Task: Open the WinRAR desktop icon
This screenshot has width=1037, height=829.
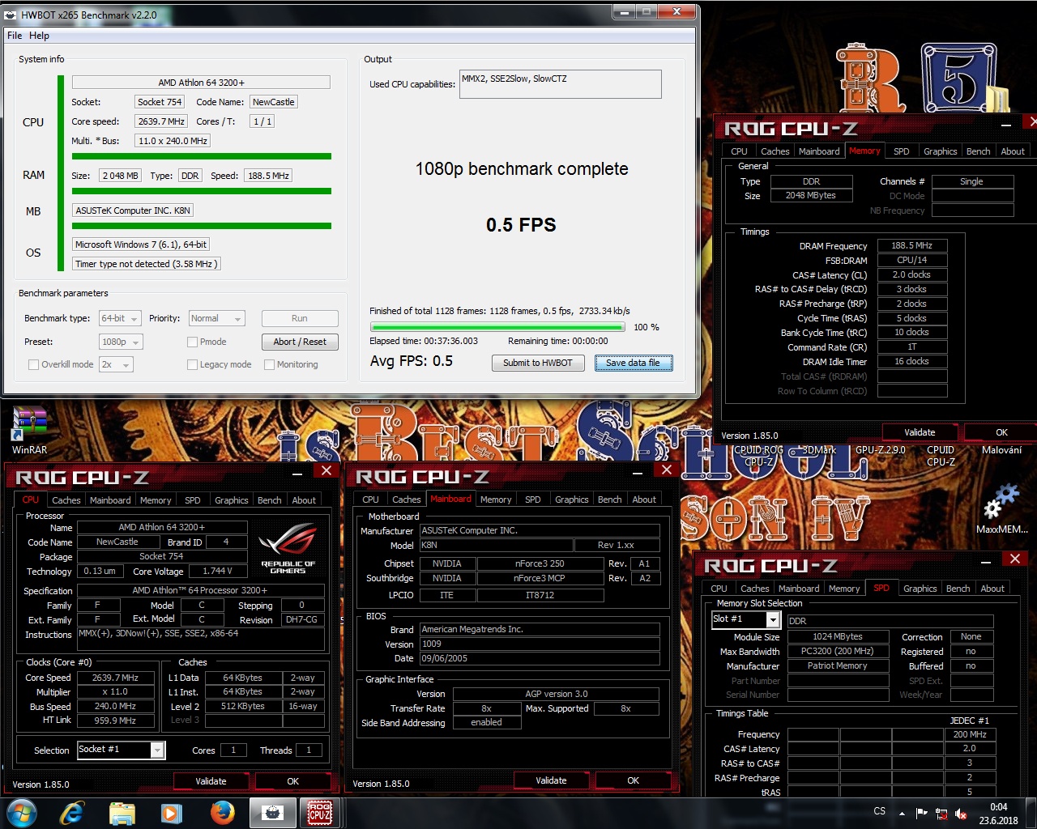Action: coord(30,429)
